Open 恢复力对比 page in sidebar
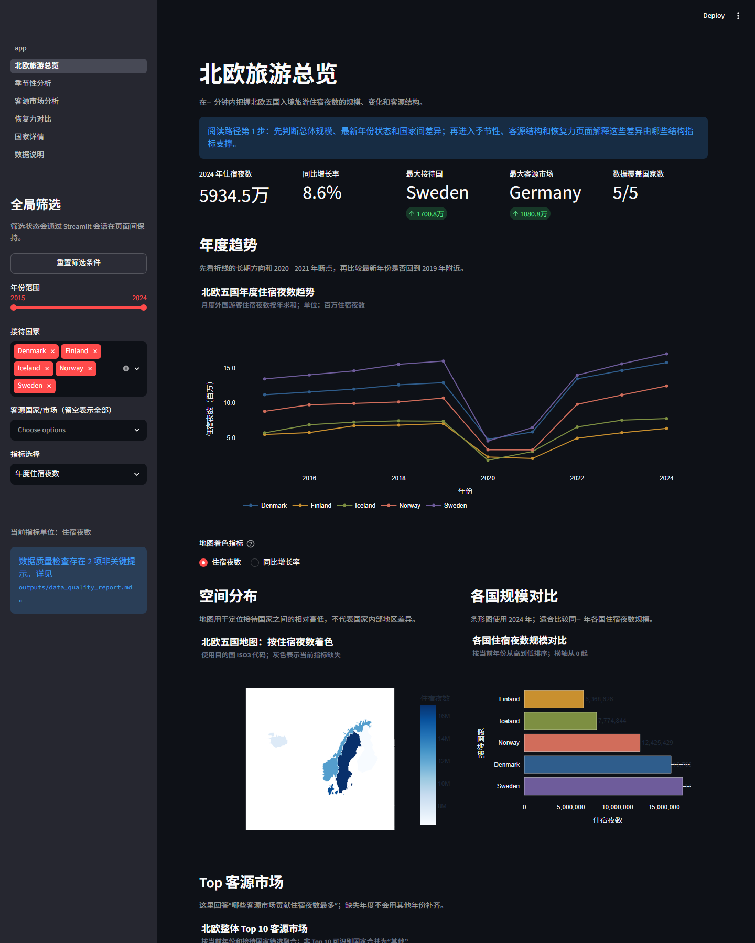 point(79,119)
